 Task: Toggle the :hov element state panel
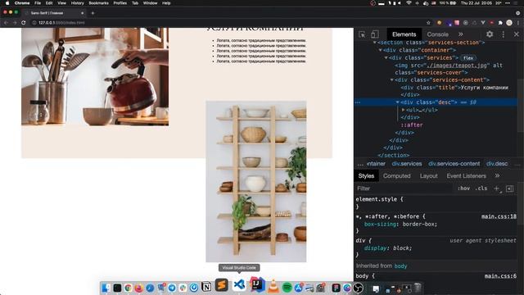[463, 188]
